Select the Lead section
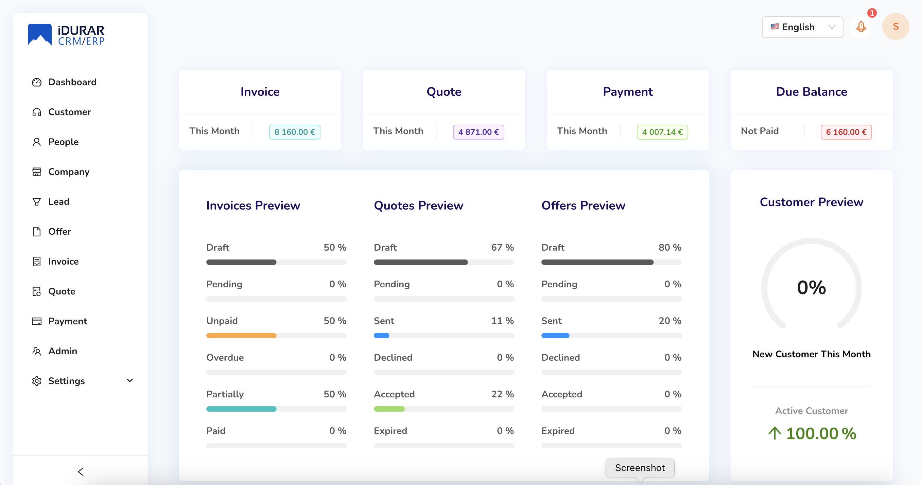Viewport: 921px width, 485px height. [58, 201]
